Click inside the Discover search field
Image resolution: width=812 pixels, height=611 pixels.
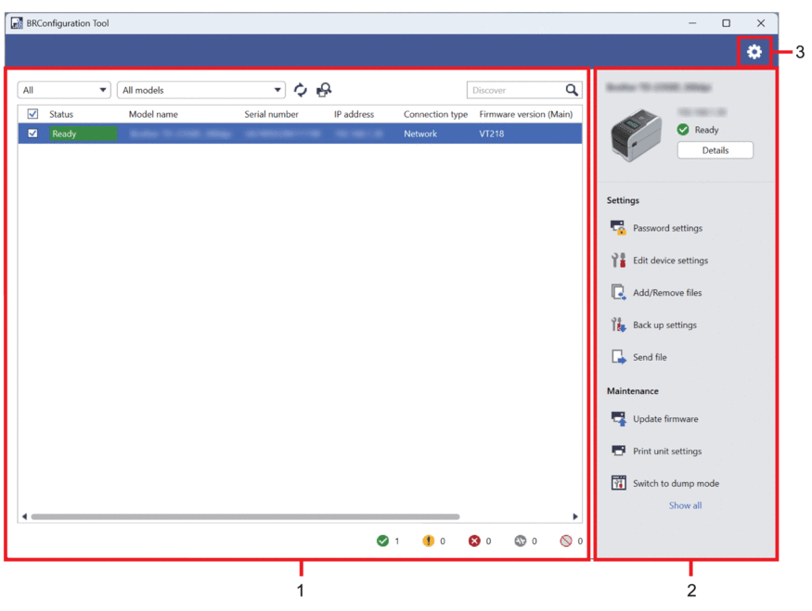coord(515,90)
